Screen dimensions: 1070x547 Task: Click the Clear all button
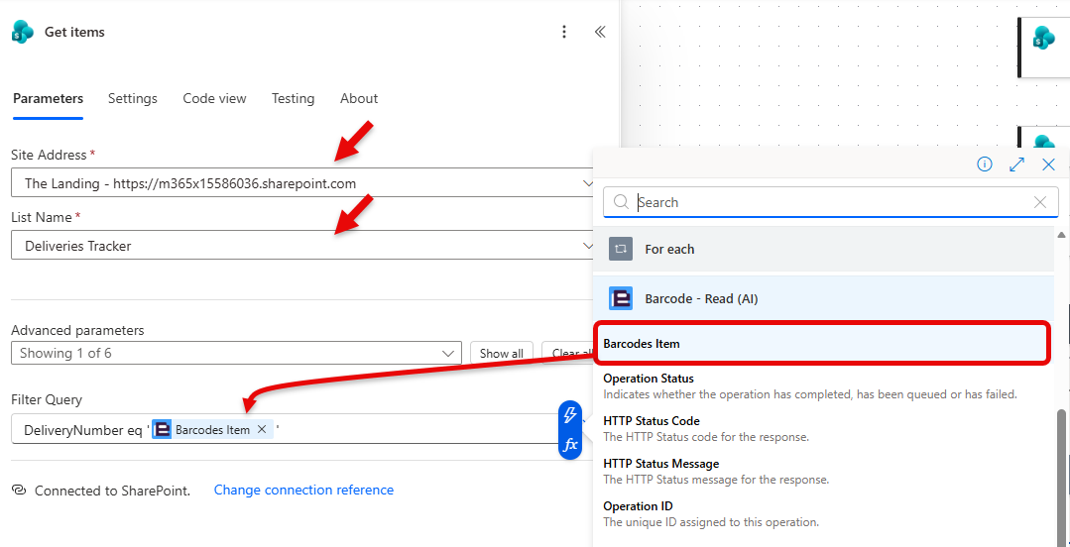[x=569, y=354]
